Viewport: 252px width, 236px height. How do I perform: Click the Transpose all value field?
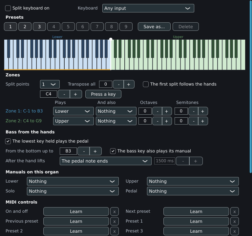click(106, 84)
